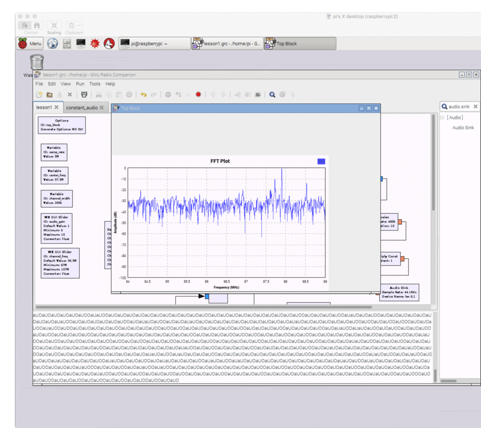
Task: Click the save flow graph toolbar icon
Action: [60, 95]
